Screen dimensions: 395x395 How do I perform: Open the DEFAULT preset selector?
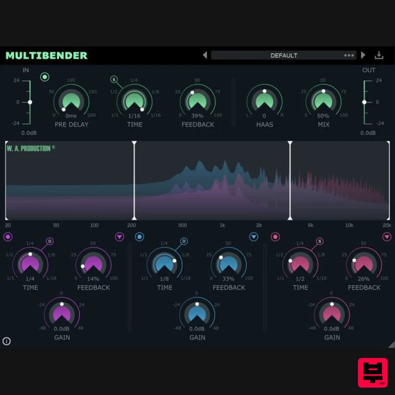283,55
